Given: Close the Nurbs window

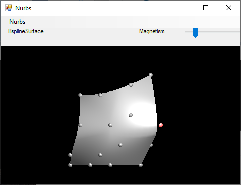Looking at the screenshot, I should [229, 8].
